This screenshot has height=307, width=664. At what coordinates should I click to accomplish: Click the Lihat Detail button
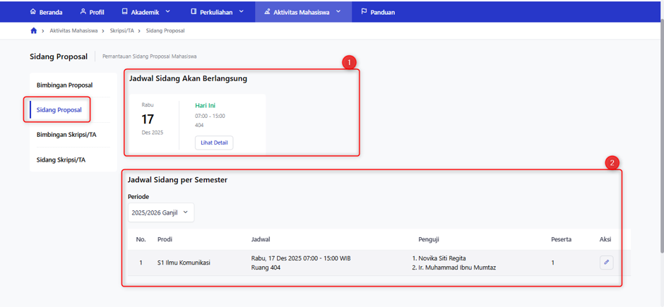214,143
